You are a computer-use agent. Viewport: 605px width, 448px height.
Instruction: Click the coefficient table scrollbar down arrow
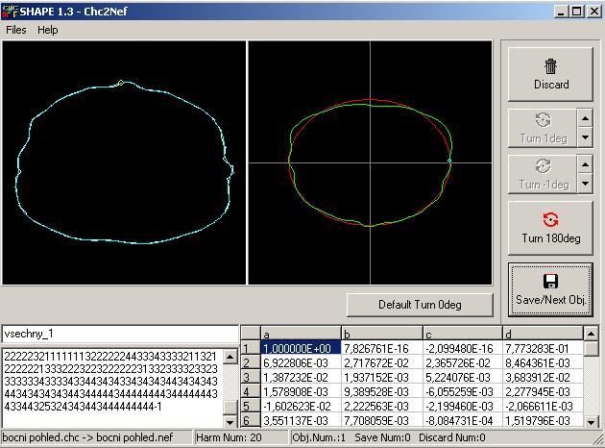pyautogui.click(x=591, y=422)
